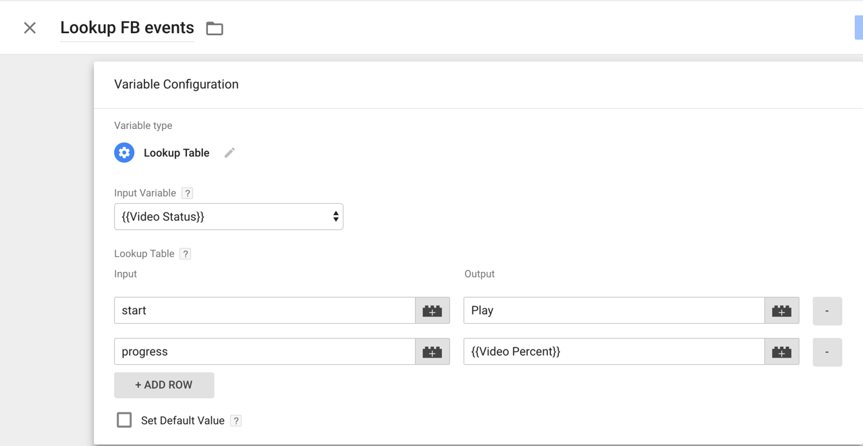The height and width of the screenshot is (446, 863).
Task: Close the variable editor with X
Action: [30, 28]
